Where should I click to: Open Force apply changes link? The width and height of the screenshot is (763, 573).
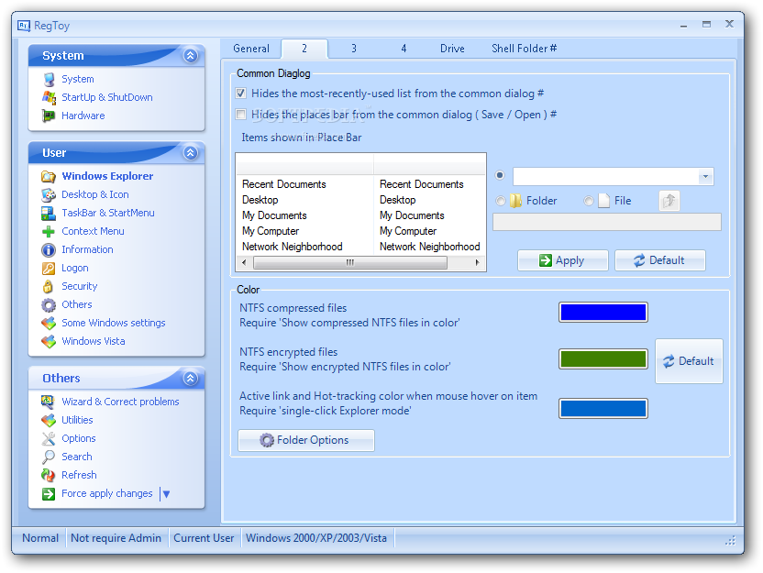pyautogui.click(x=107, y=494)
